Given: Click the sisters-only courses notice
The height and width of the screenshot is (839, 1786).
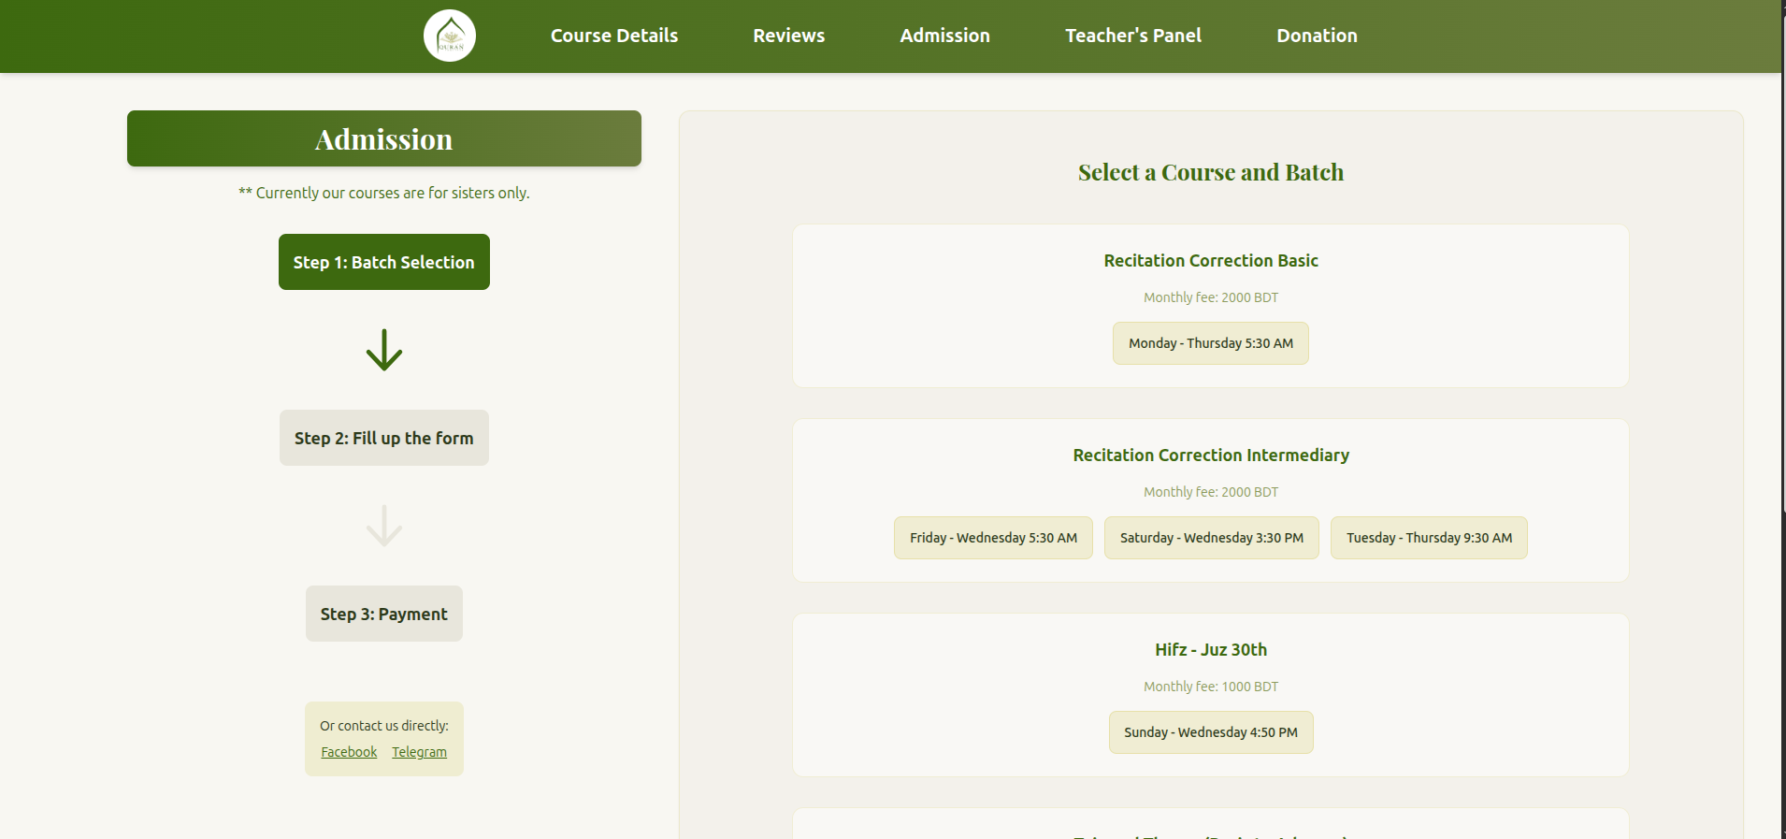Looking at the screenshot, I should tap(384, 193).
